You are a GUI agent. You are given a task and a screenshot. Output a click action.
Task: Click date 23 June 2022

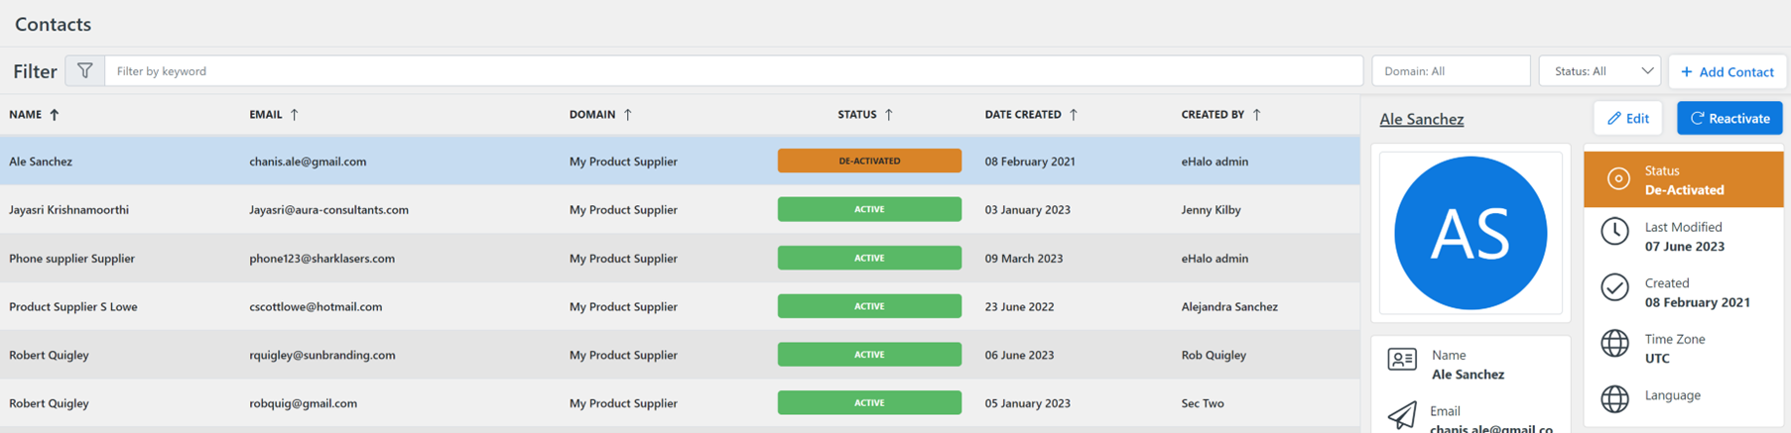coord(1019,307)
